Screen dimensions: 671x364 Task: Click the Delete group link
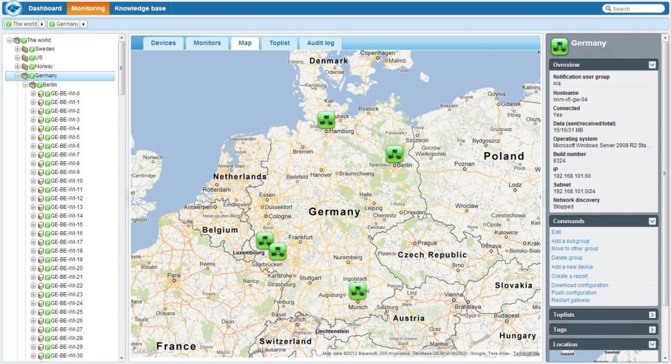click(x=567, y=258)
